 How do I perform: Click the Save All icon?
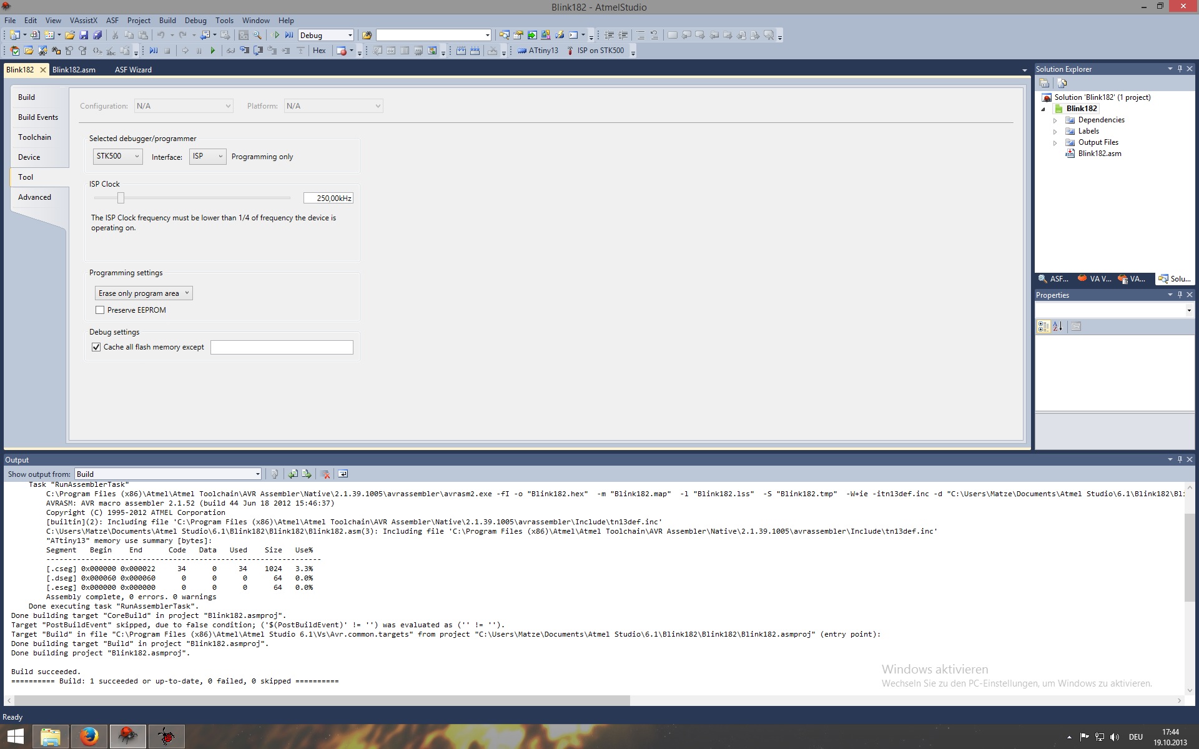coord(97,35)
